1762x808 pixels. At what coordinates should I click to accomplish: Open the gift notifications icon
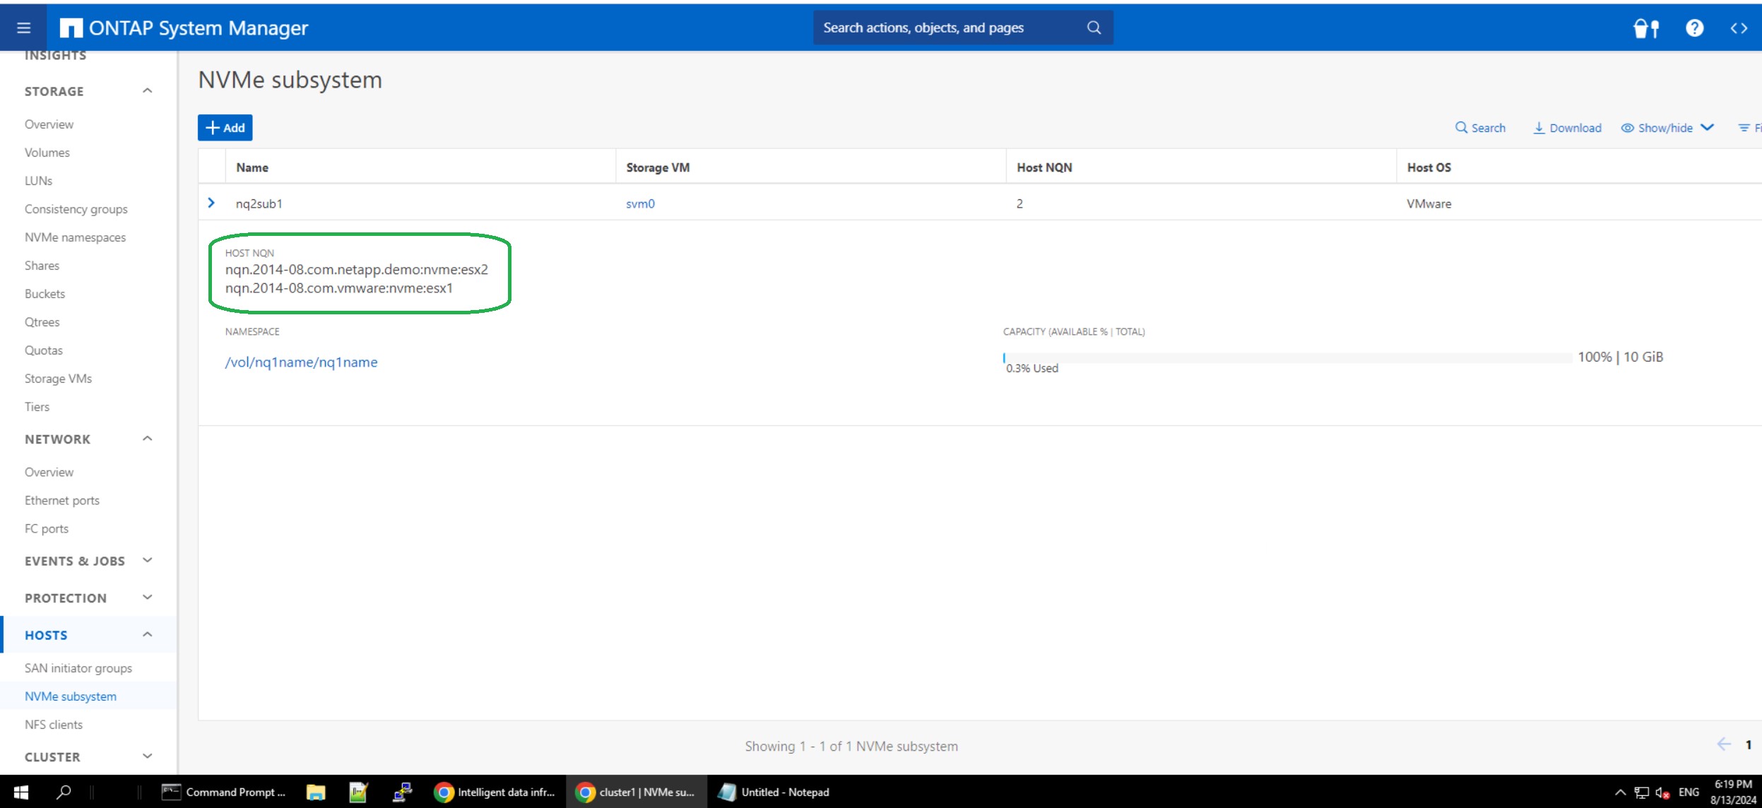1645,28
